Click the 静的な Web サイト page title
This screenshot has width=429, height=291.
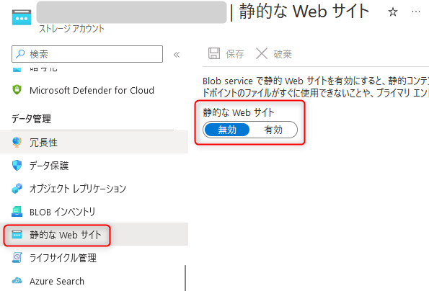[x=304, y=12]
